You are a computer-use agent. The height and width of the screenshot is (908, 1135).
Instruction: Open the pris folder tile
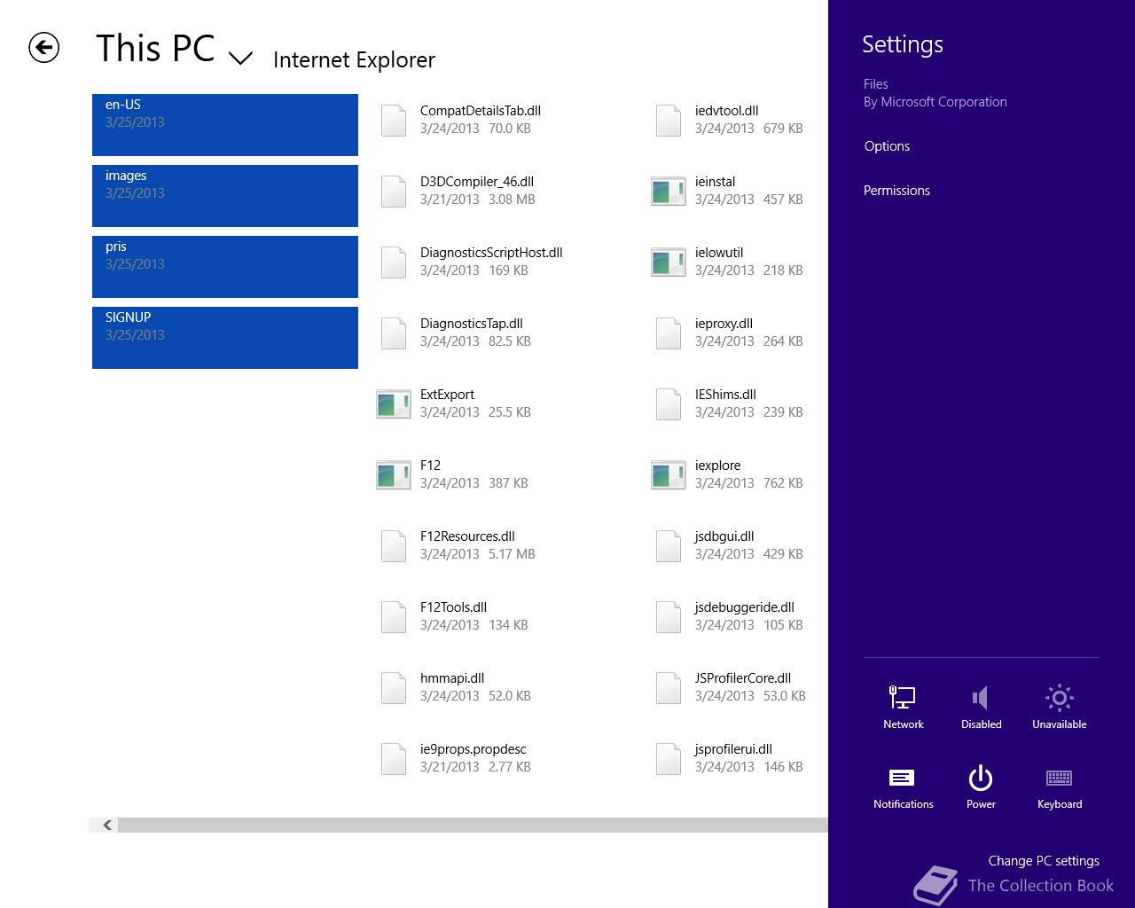coord(225,267)
